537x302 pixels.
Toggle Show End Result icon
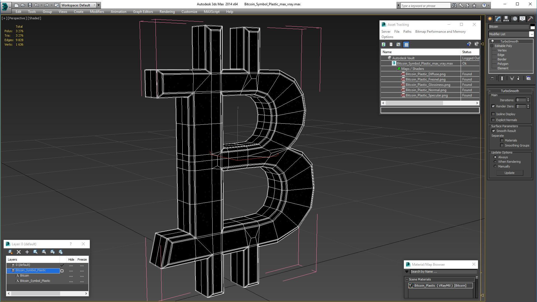[x=502, y=78]
